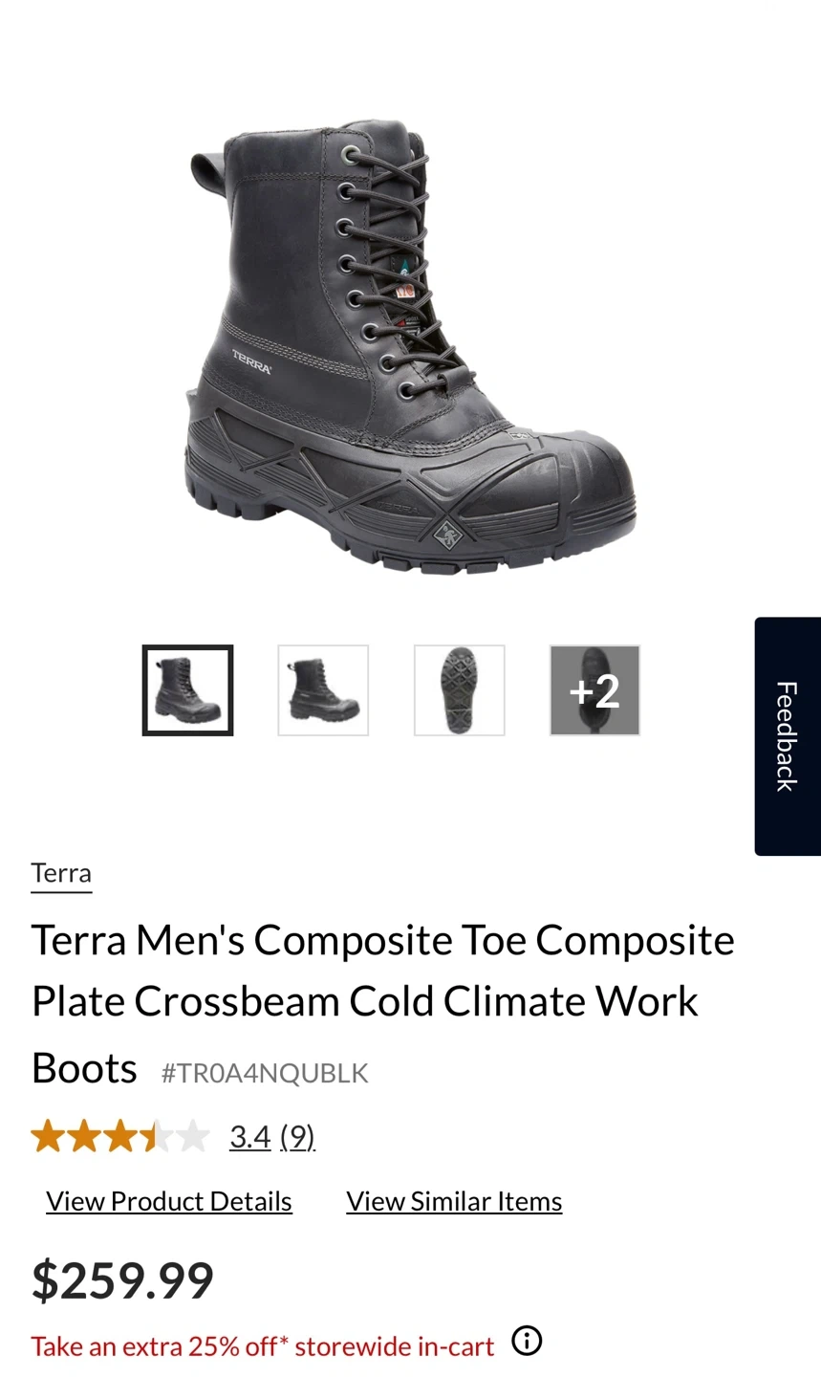Image resolution: width=821 pixels, height=1377 pixels.
Task: Show the boot sole thumbnail image
Action: 459,690
